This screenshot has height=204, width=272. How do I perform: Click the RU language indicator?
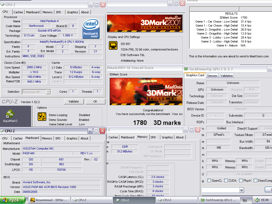point(245,200)
